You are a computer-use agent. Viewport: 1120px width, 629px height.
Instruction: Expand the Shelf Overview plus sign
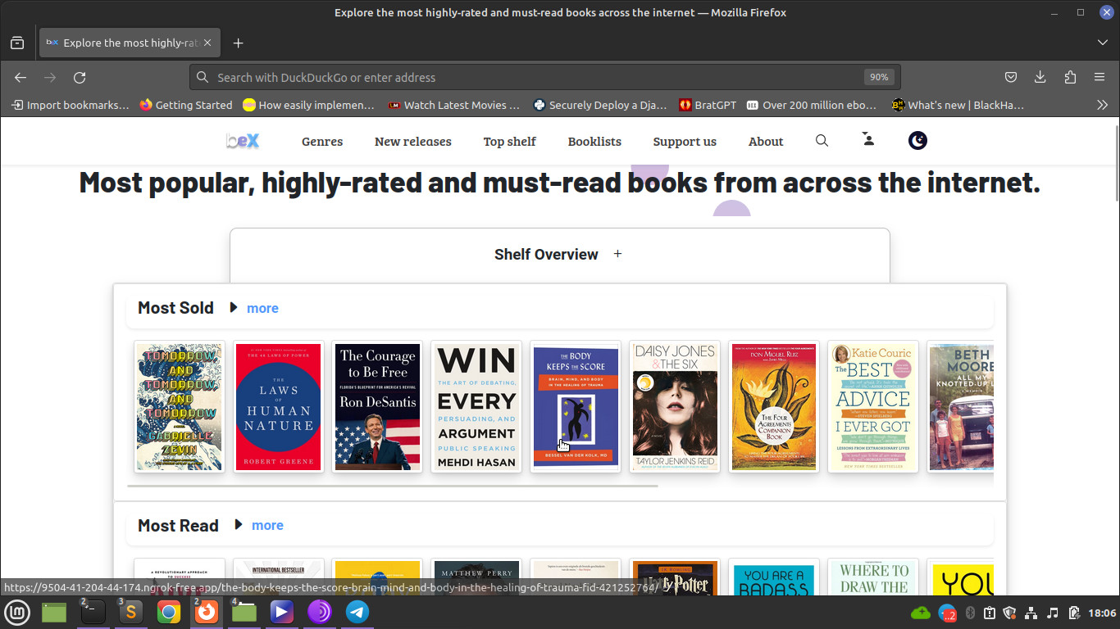pos(617,254)
